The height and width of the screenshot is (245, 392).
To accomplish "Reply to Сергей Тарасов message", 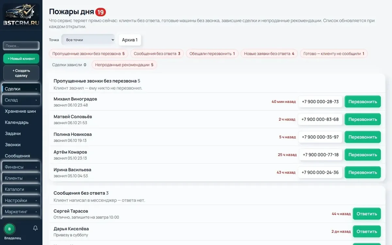I will click(x=367, y=214).
